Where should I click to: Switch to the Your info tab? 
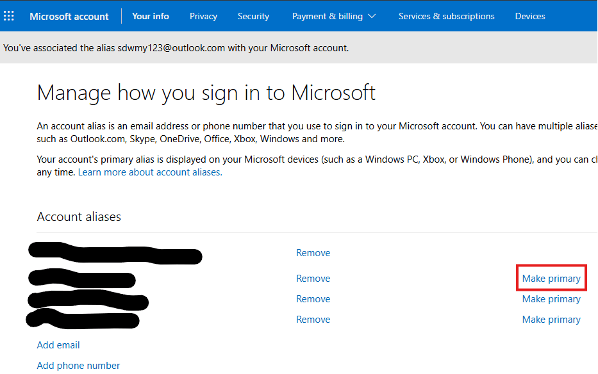coord(151,16)
